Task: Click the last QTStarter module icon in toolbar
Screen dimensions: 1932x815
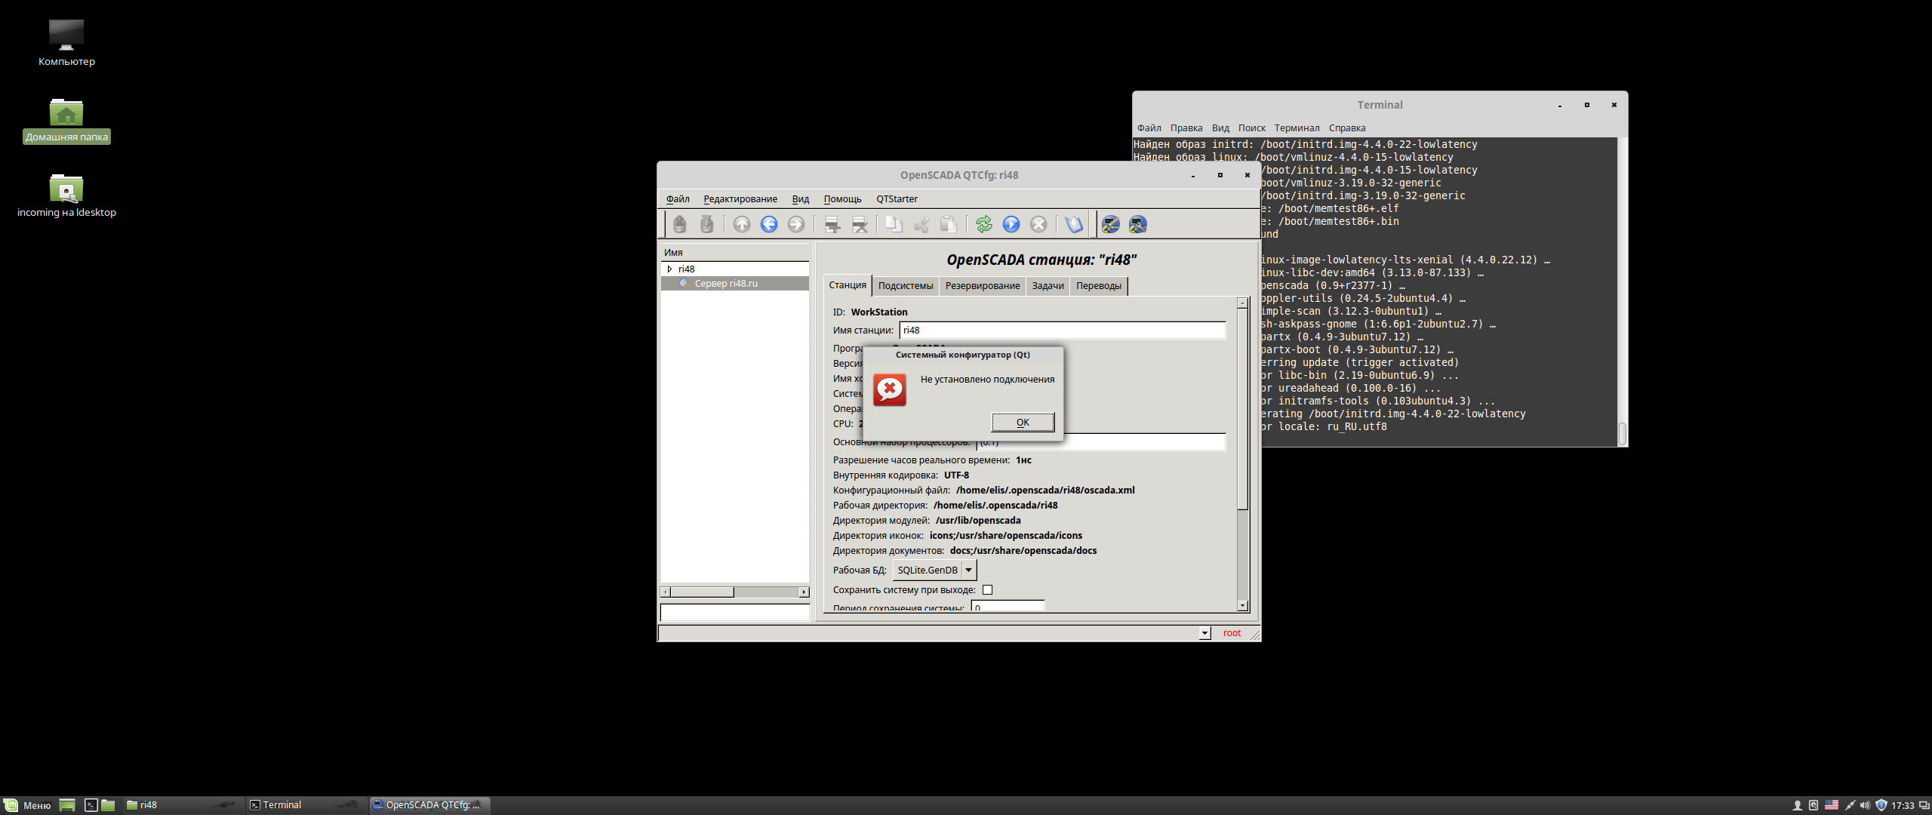Action: coord(1137,224)
